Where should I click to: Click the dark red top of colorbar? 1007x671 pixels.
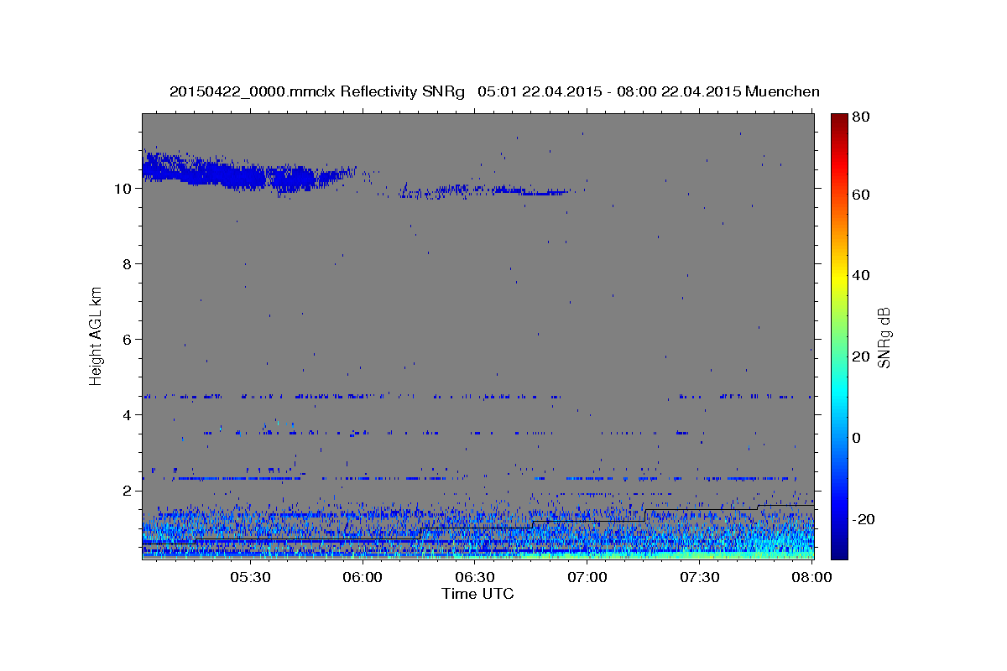point(839,119)
